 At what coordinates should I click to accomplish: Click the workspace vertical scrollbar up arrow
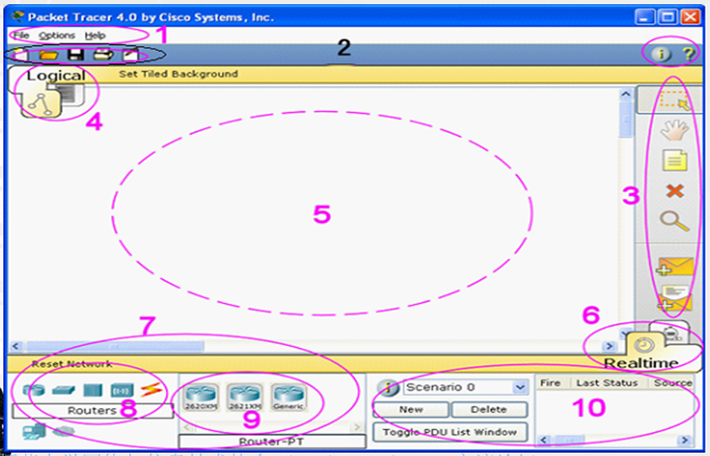click(626, 94)
